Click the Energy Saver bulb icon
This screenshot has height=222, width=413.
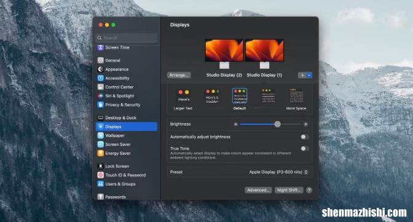(100, 153)
